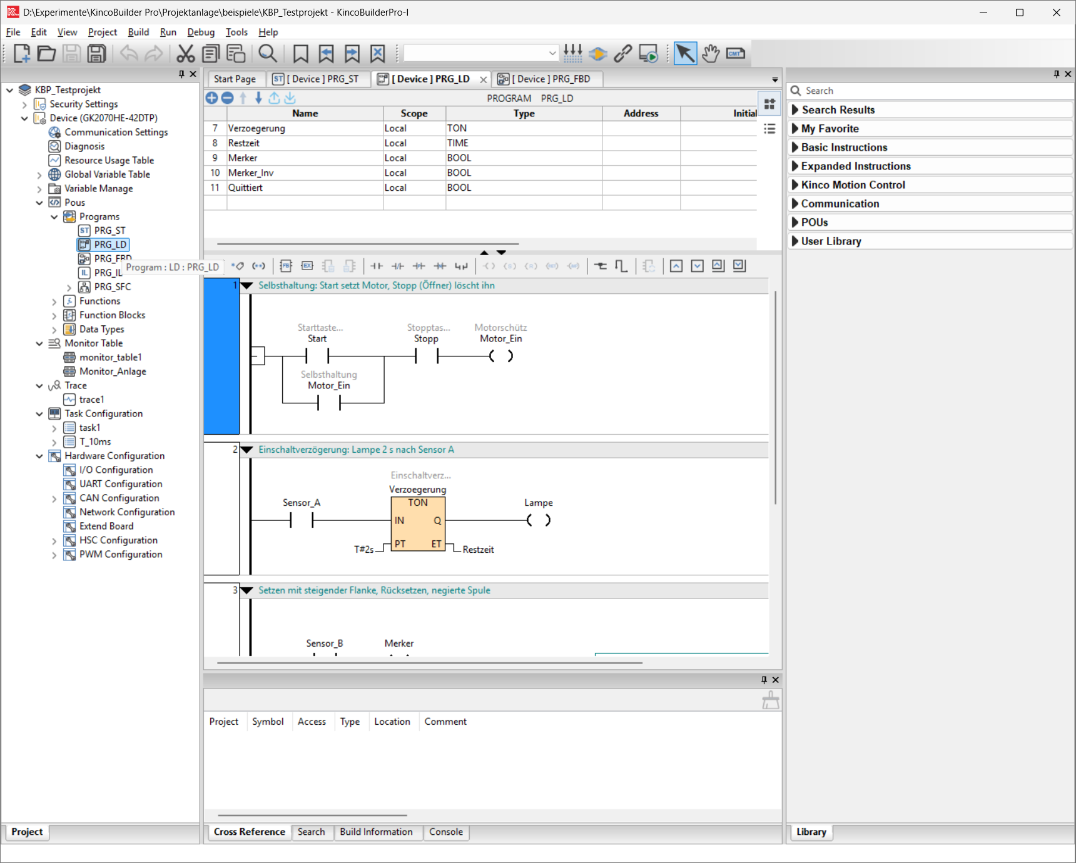Image resolution: width=1076 pixels, height=863 pixels.
Task: Toggle the arrow selection tool
Action: (x=686, y=54)
